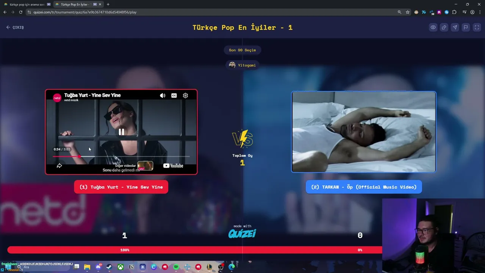The image size is (485, 273).
Task: Open the media control music-note button
Action: click(x=465, y=12)
